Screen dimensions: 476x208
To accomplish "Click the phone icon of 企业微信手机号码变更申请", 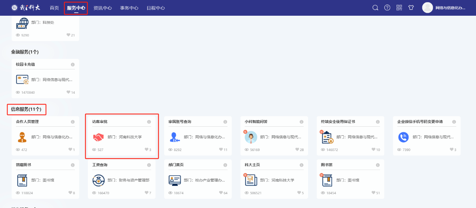I will tap(403, 137).
